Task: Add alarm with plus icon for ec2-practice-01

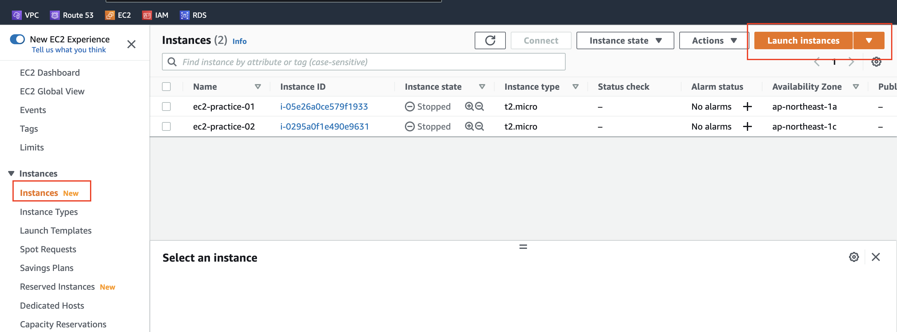Action: (747, 107)
